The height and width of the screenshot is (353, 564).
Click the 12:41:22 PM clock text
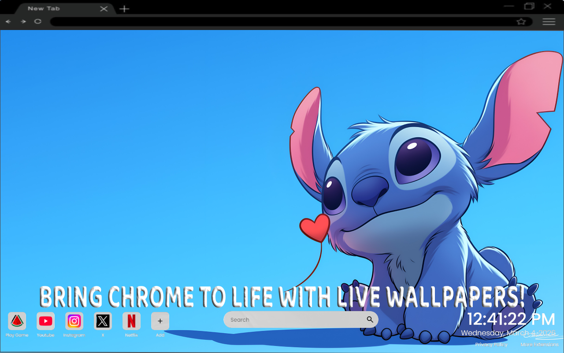[511, 319]
